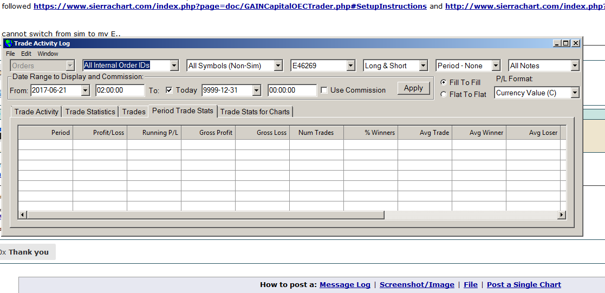Select the Fill To Fill radio button
The width and height of the screenshot is (605, 293).
444,82
